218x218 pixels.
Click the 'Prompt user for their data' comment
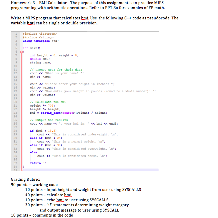(56, 70)
